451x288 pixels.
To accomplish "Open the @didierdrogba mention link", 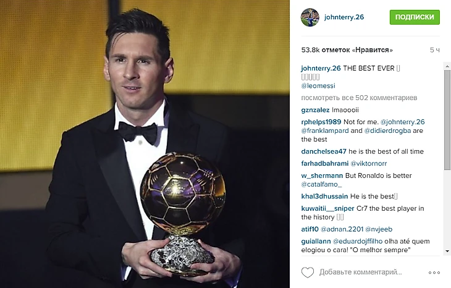I will point(387,130).
